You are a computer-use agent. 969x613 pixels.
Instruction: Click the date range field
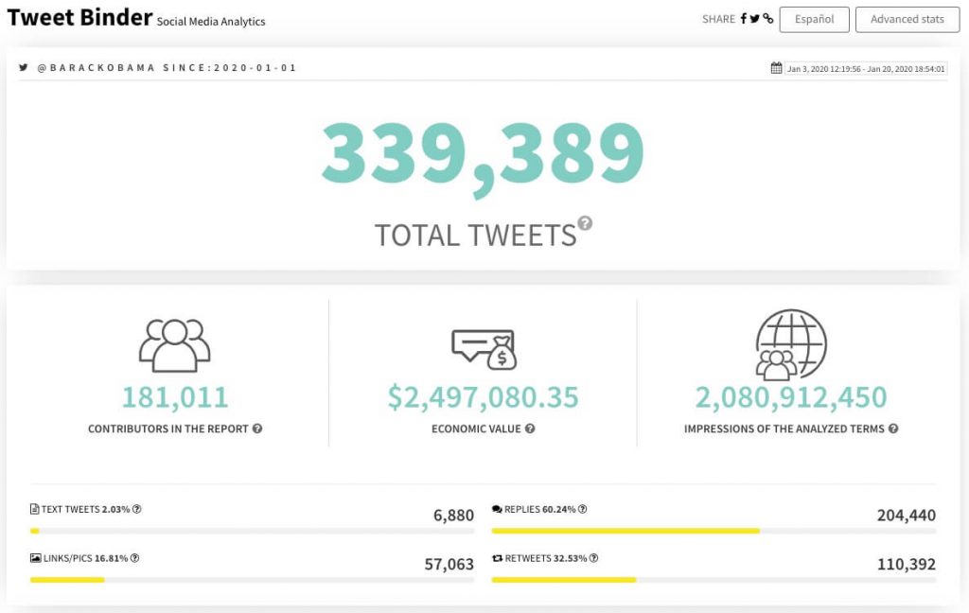[x=865, y=69]
